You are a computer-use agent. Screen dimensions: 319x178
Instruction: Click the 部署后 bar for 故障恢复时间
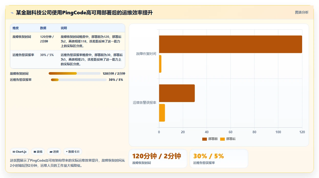tap(160, 64)
